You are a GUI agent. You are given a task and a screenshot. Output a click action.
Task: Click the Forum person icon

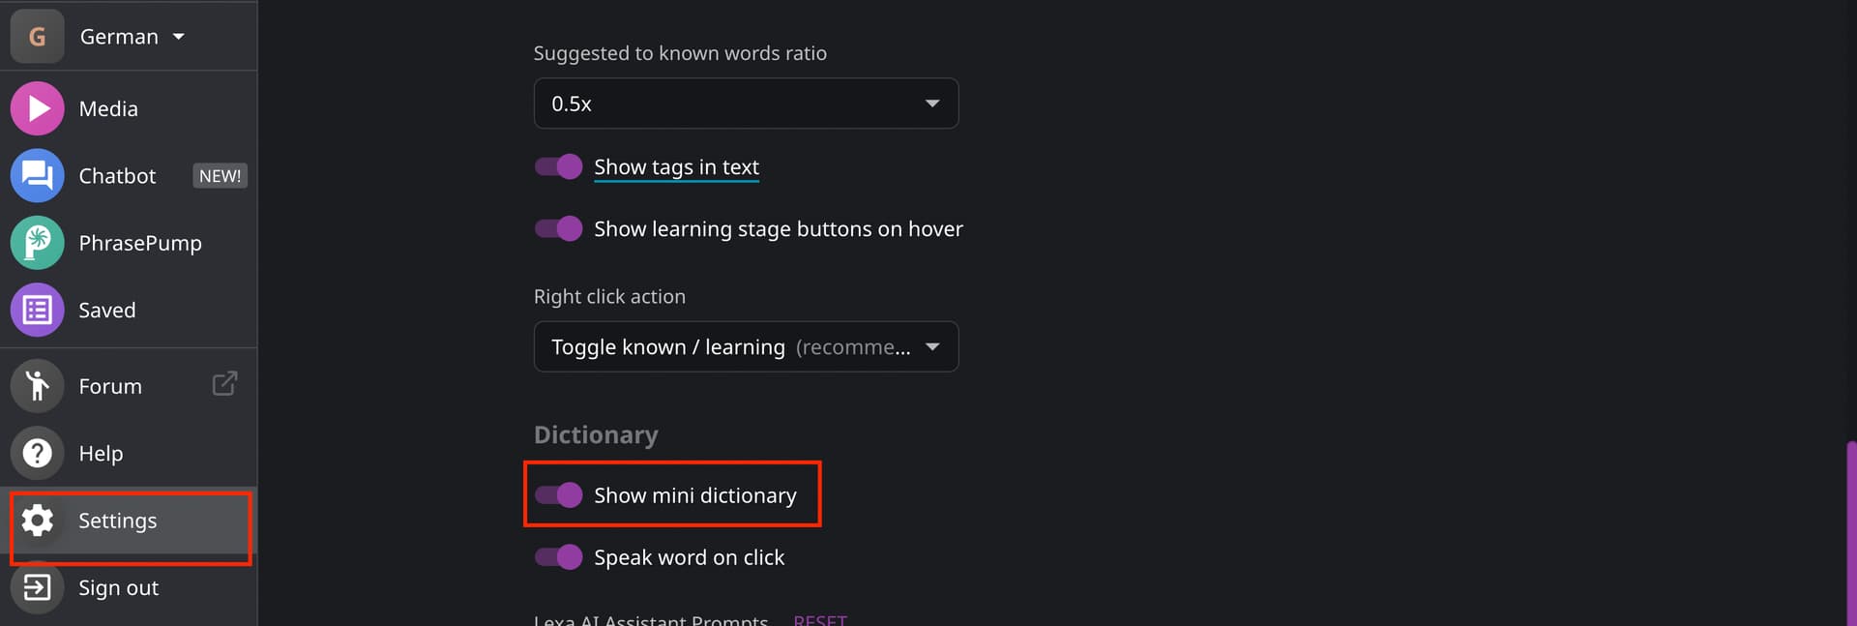(x=37, y=386)
